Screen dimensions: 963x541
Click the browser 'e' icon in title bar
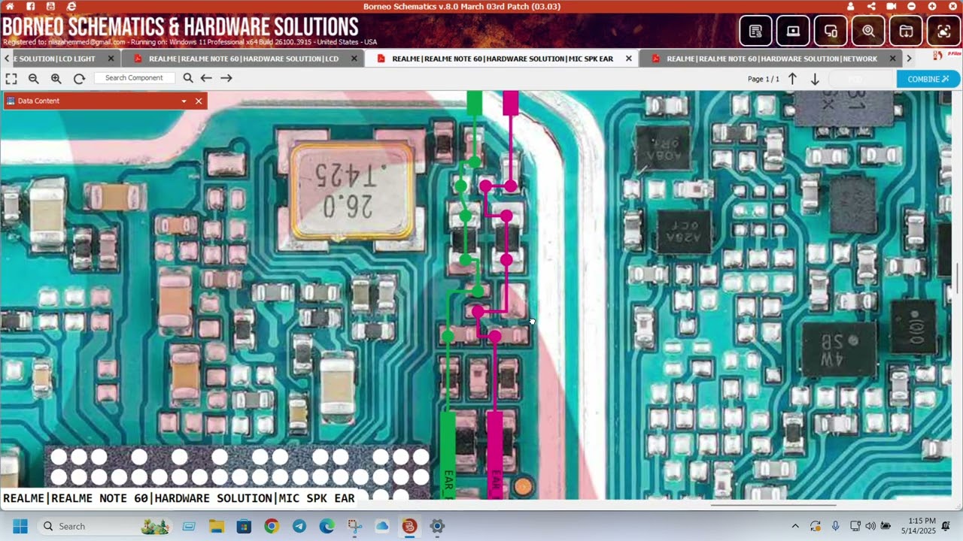(71, 6)
